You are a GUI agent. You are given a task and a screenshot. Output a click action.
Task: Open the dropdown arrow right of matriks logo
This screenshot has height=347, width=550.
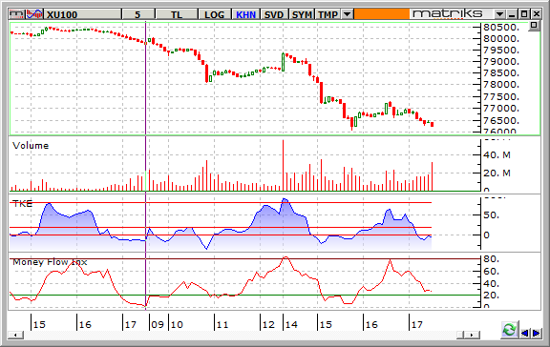pos(499,14)
